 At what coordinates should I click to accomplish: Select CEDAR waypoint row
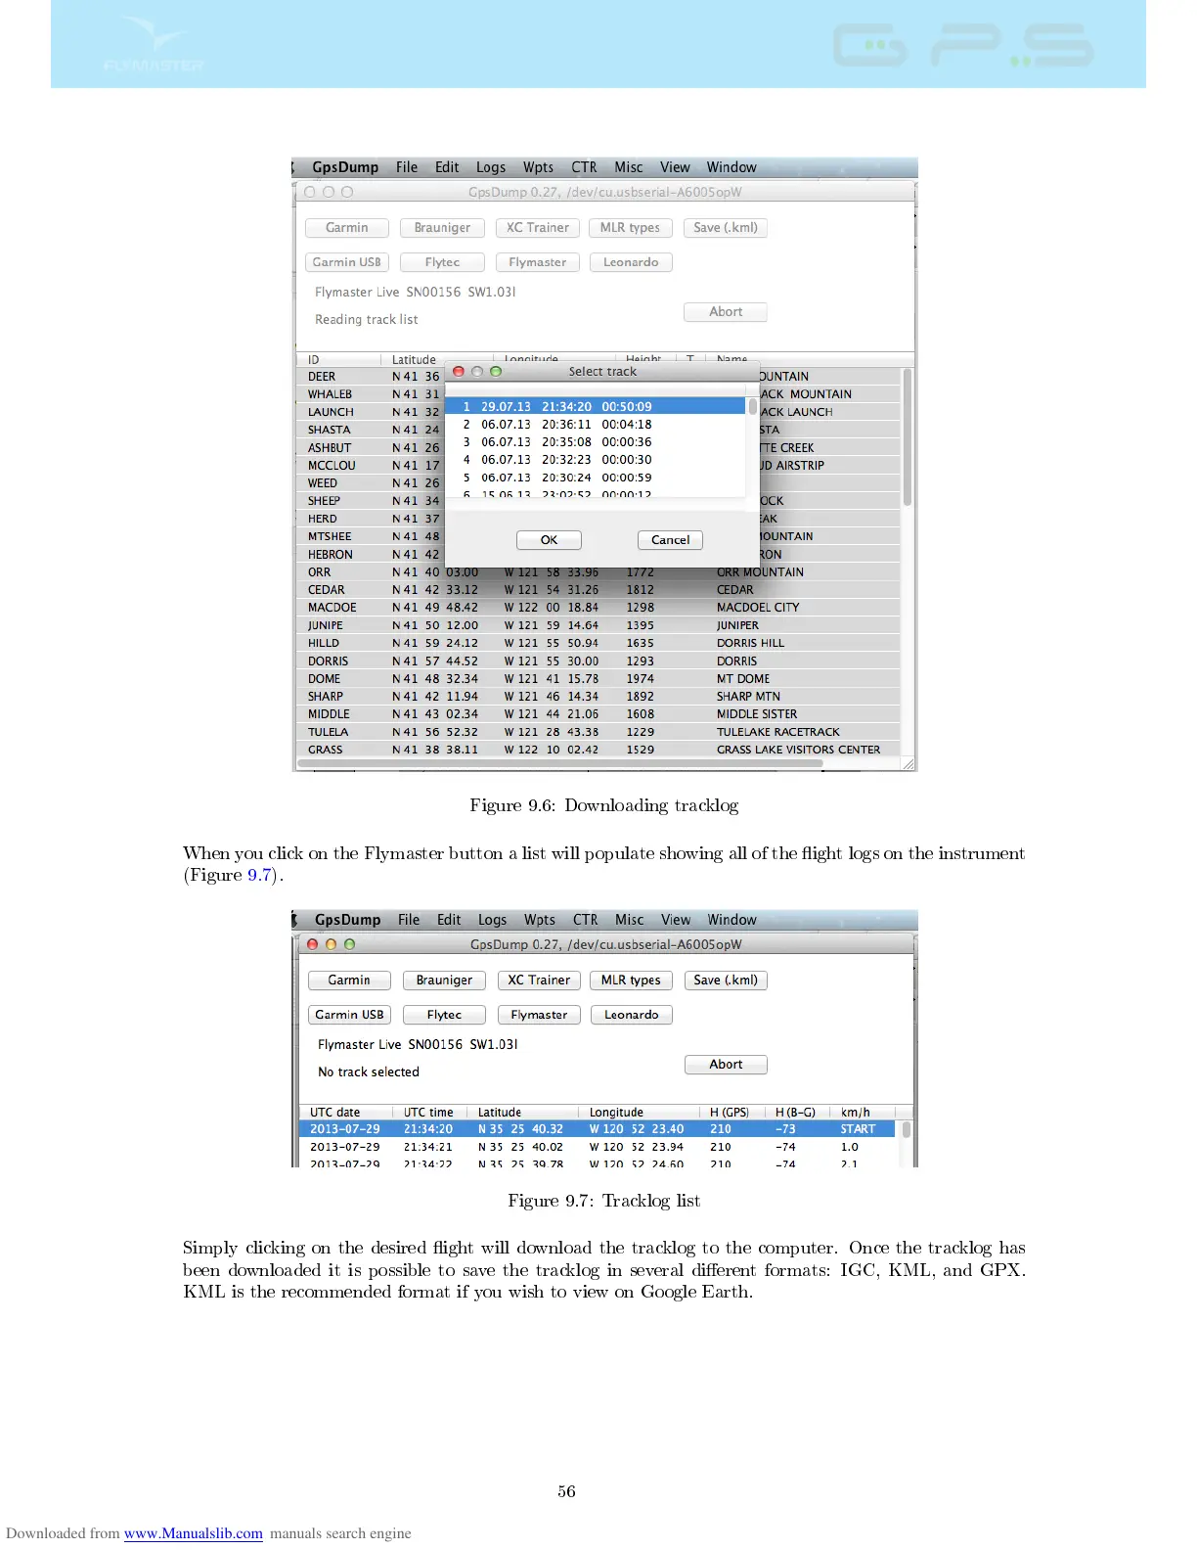pos(598,590)
